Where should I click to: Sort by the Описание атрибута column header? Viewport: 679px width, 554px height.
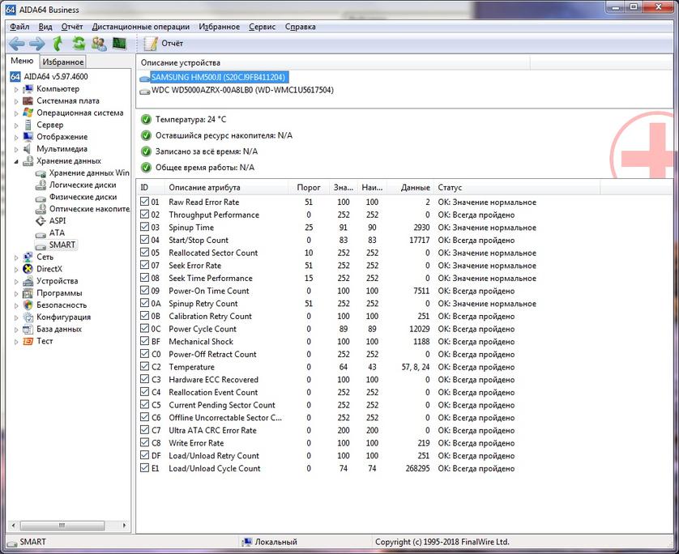(226, 187)
